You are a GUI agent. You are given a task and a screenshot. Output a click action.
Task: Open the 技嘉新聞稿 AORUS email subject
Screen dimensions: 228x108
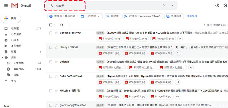[x=164, y=91]
